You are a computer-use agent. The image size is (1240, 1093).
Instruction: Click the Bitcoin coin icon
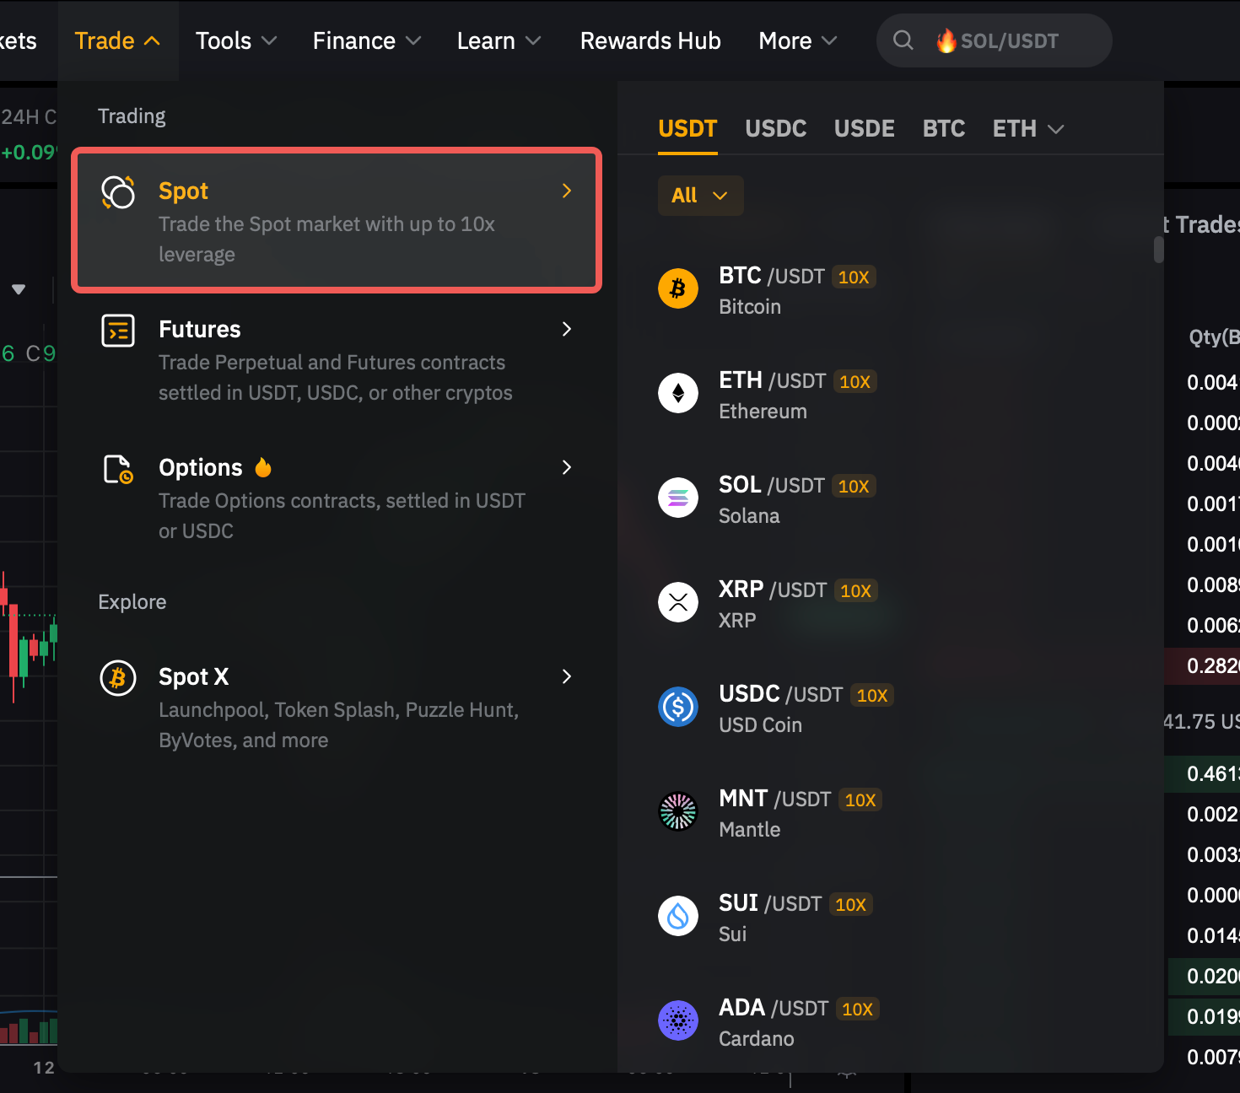pos(677,288)
